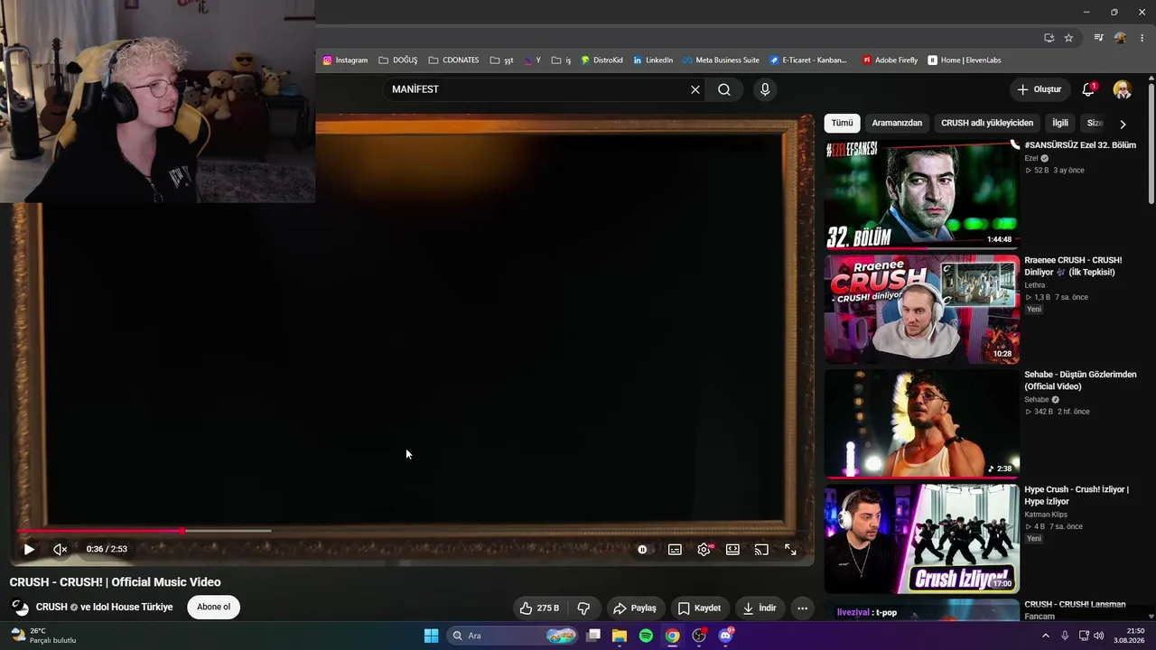Open Home | ElevenLabs bookmark
Screen dimensions: 1156x650
point(965,60)
